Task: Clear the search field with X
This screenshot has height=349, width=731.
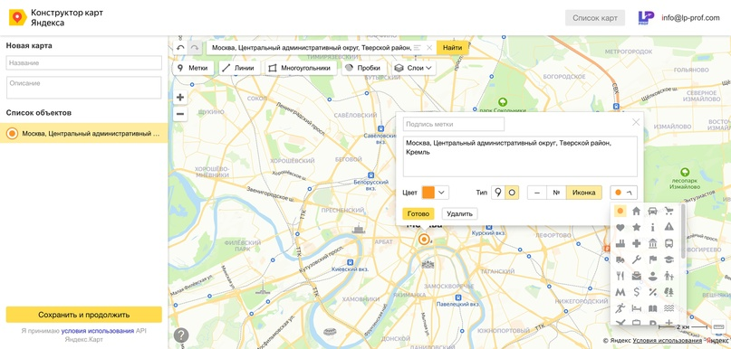Action: click(x=429, y=47)
